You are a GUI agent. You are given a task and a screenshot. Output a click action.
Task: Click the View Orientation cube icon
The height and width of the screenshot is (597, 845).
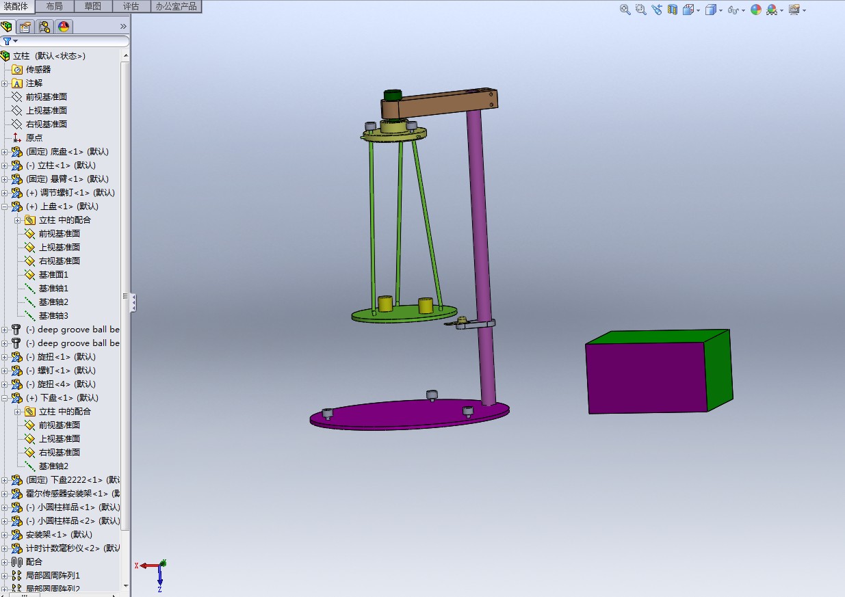(688, 10)
